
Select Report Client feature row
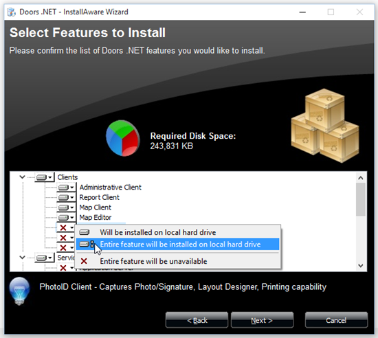[99, 198]
